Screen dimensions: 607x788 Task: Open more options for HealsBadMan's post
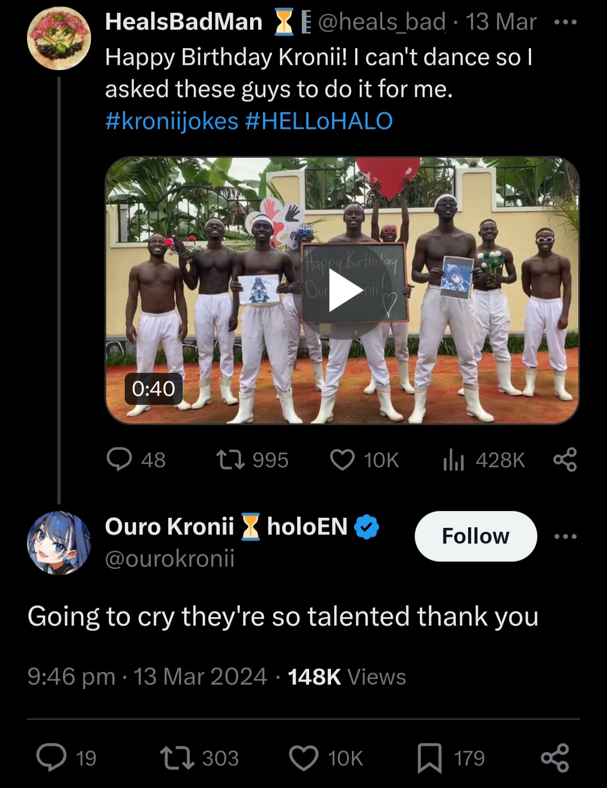point(565,22)
